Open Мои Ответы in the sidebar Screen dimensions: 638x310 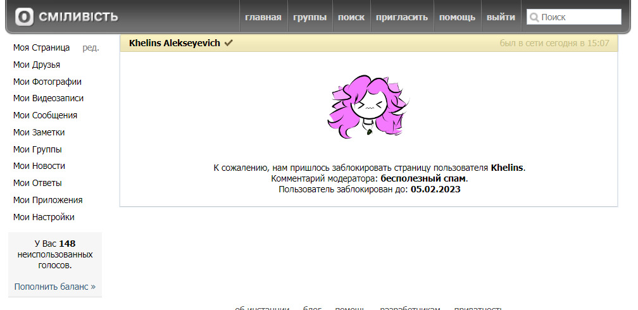click(x=37, y=183)
